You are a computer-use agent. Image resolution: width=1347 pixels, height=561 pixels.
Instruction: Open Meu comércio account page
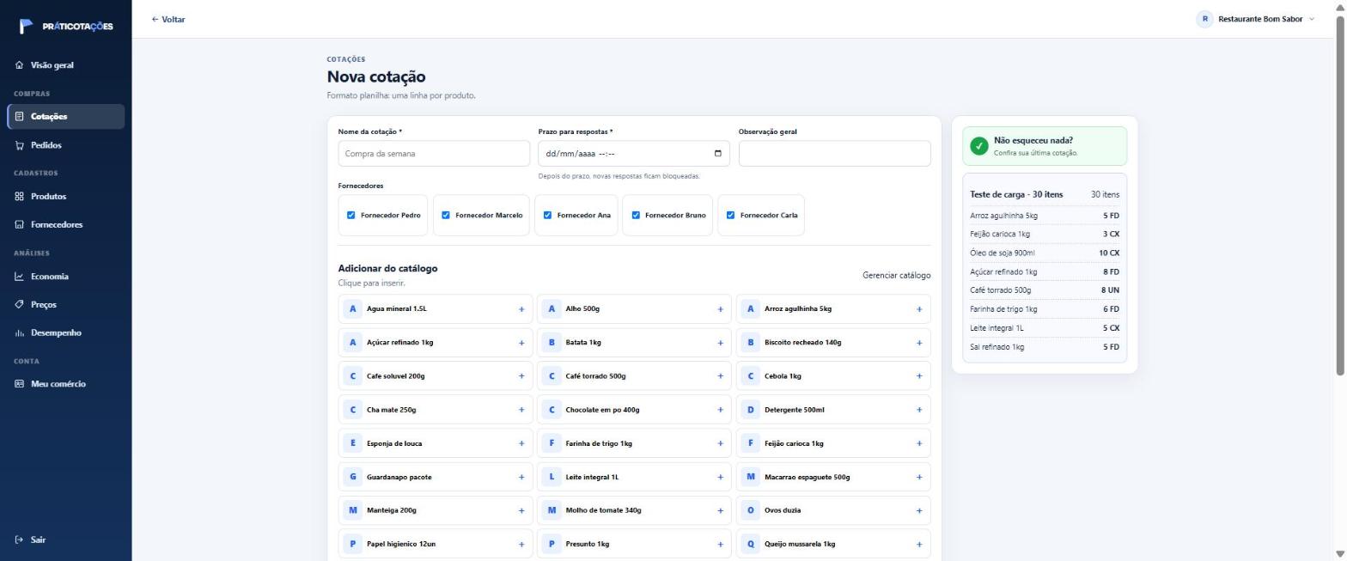click(x=65, y=384)
